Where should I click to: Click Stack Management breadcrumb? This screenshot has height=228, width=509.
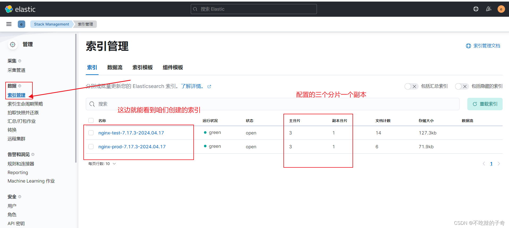click(x=51, y=24)
